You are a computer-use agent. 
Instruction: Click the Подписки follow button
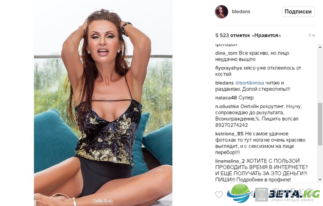pos(298,12)
